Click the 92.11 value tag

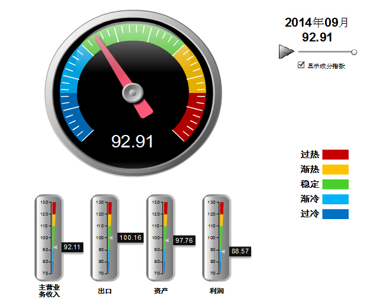click(71, 247)
